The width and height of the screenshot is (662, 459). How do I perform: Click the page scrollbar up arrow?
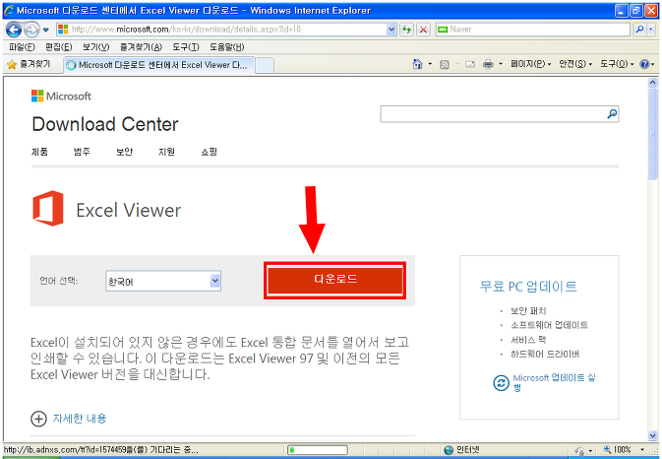tap(653, 83)
